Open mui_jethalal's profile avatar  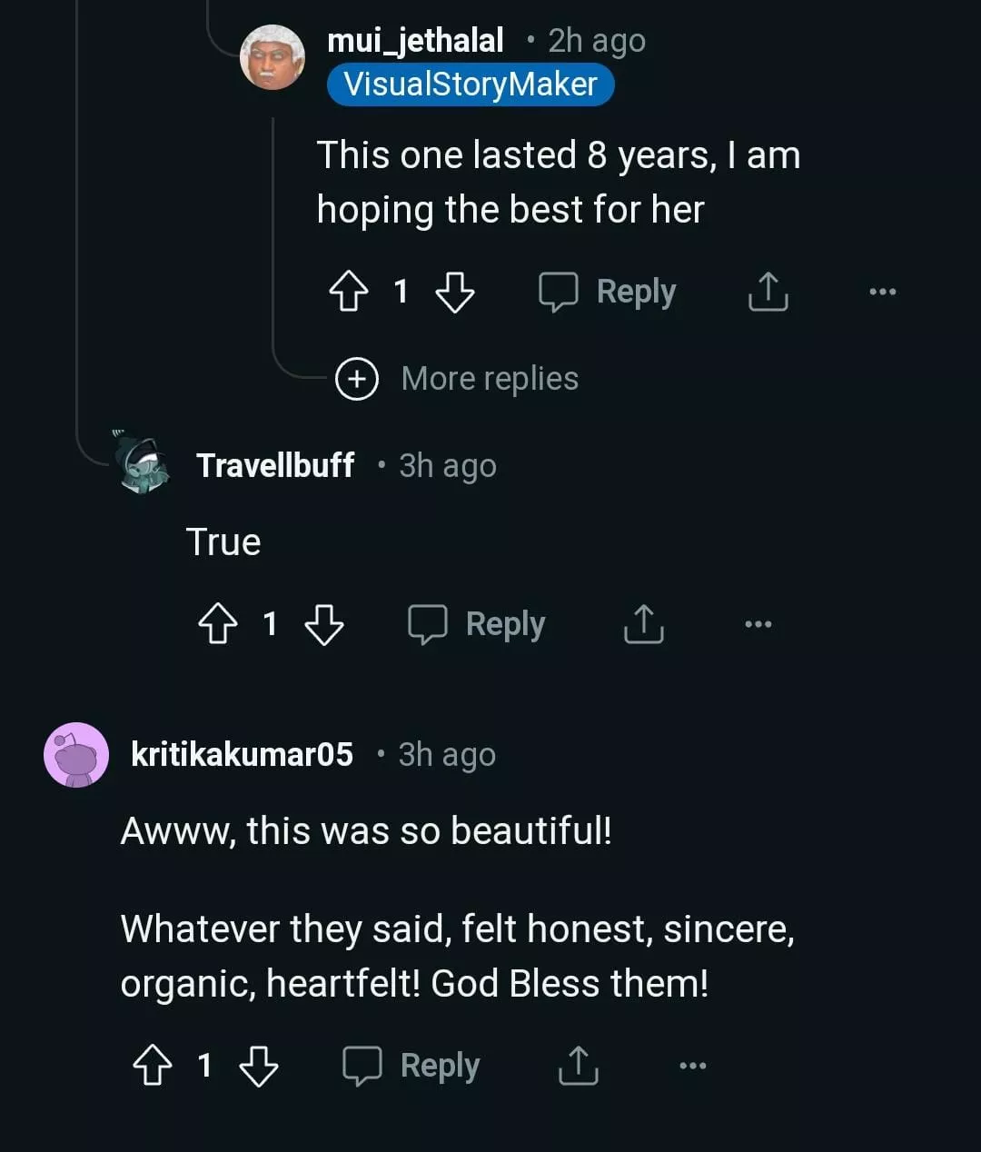(x=272, y=58)
